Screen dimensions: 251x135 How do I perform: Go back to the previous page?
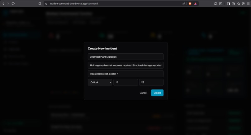(x=3, y=3)
